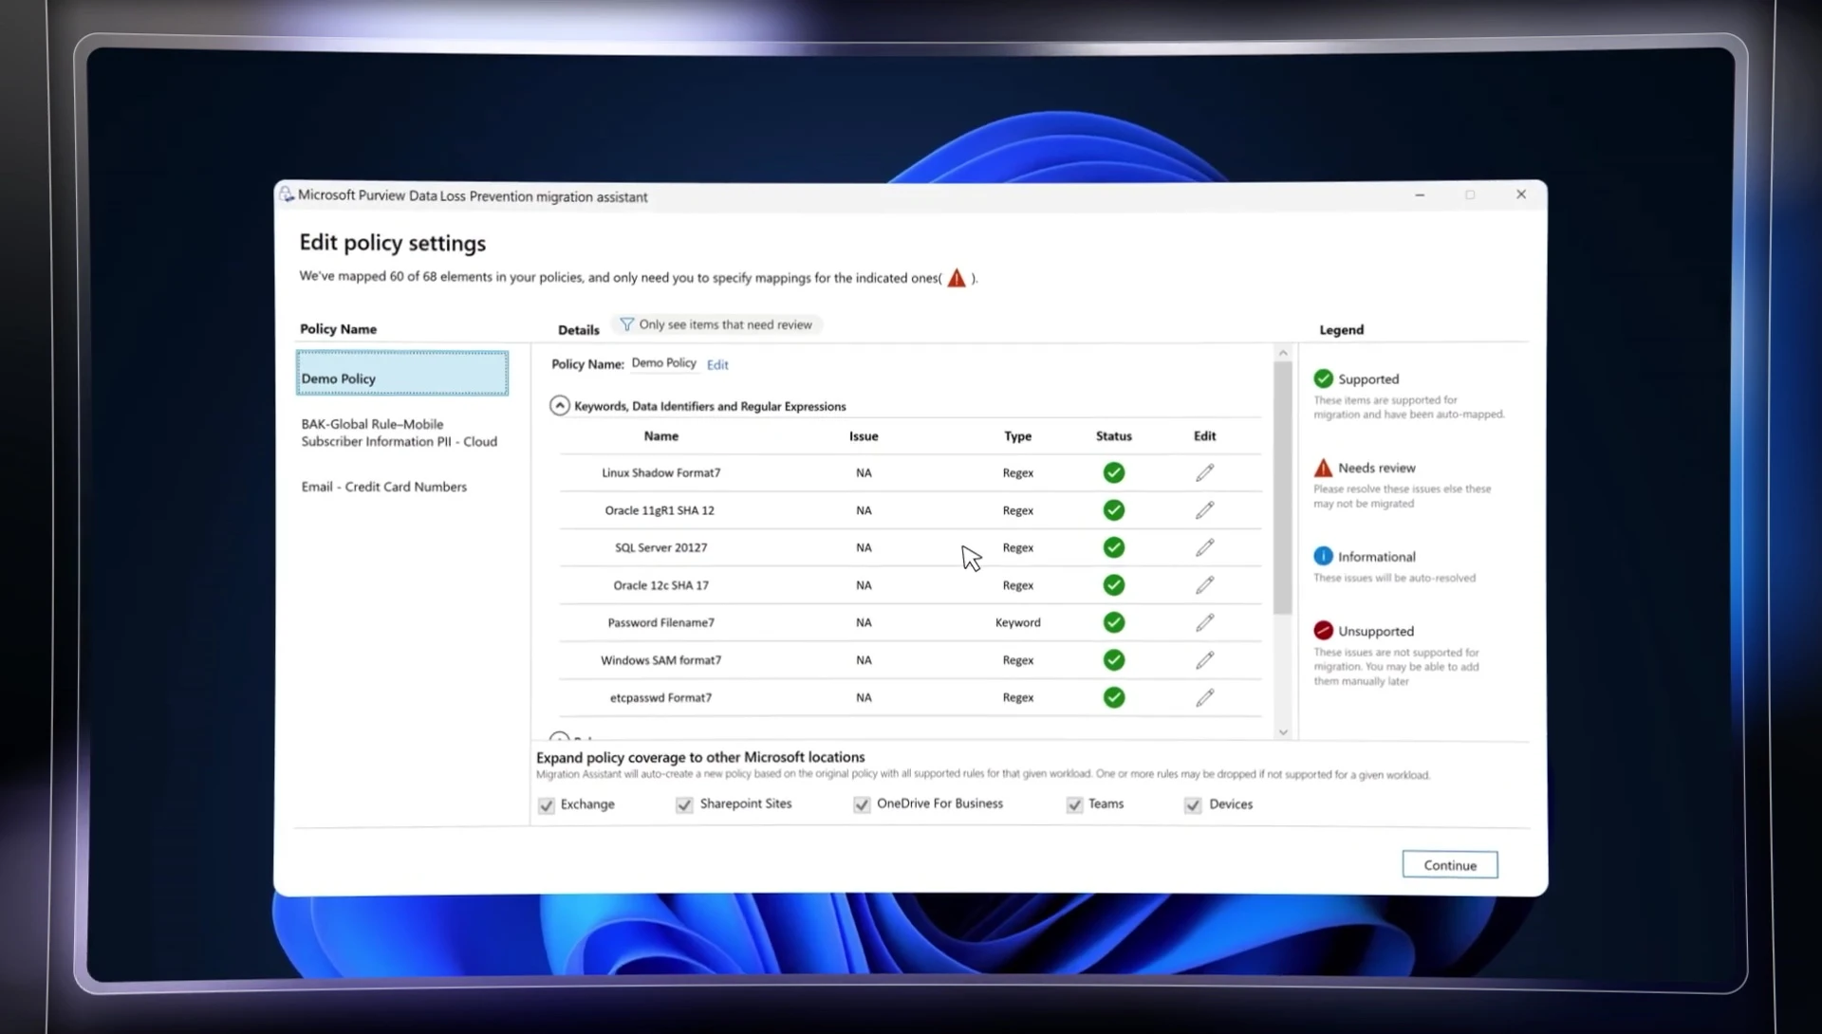Click the SQL Server 20127 name cell
This screenshot has width=1822, height=1034.
(x=661, y=547)
